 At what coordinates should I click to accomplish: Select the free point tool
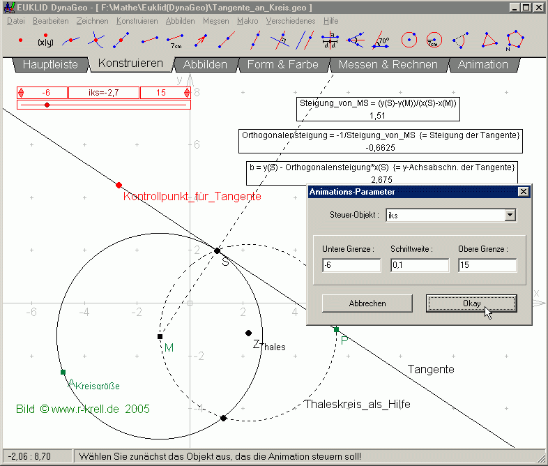tap(20, 40)
